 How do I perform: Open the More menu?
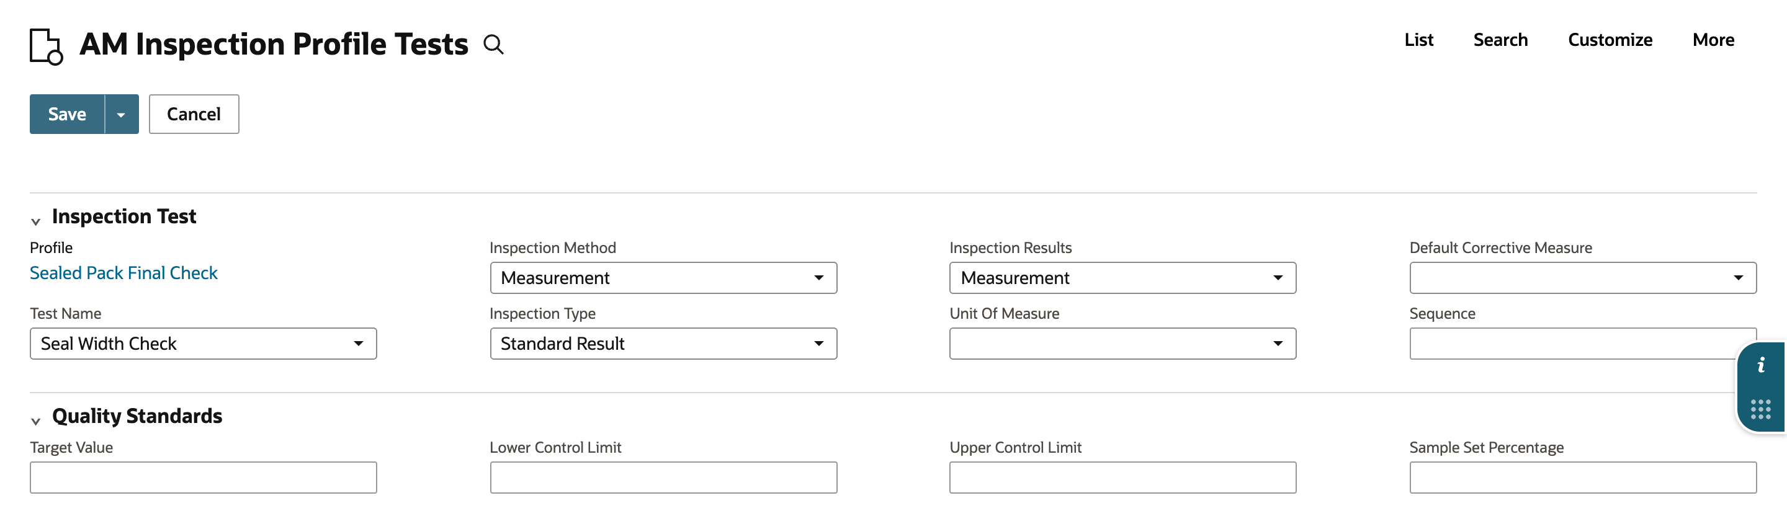pyautogui.click(x=1713, y=40)
